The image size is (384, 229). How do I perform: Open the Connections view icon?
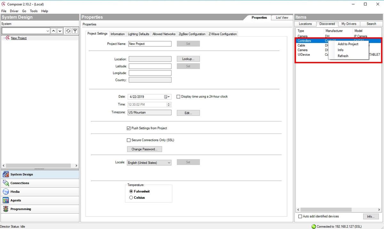pyautogui.click(x=6, y=183)
